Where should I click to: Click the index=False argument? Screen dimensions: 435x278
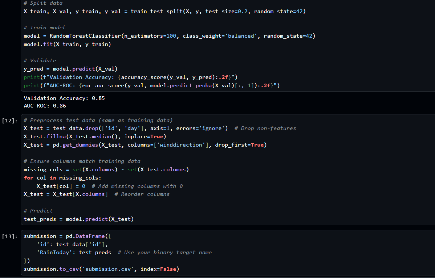coord(158,269)
